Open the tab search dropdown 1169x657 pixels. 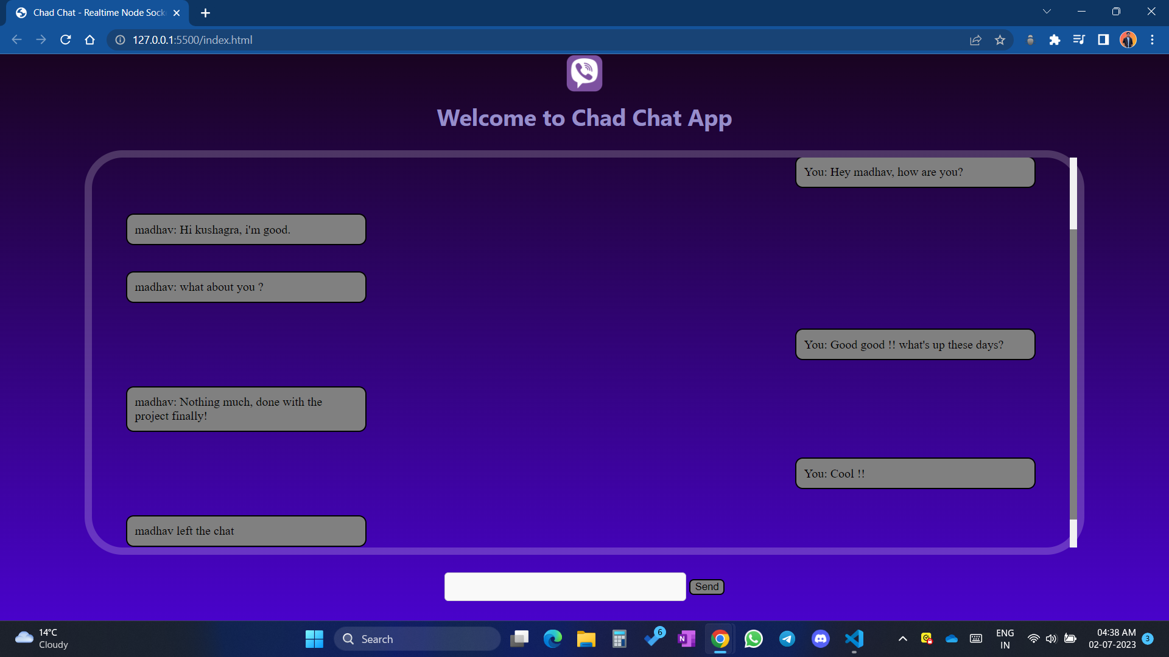(1047, 11)
